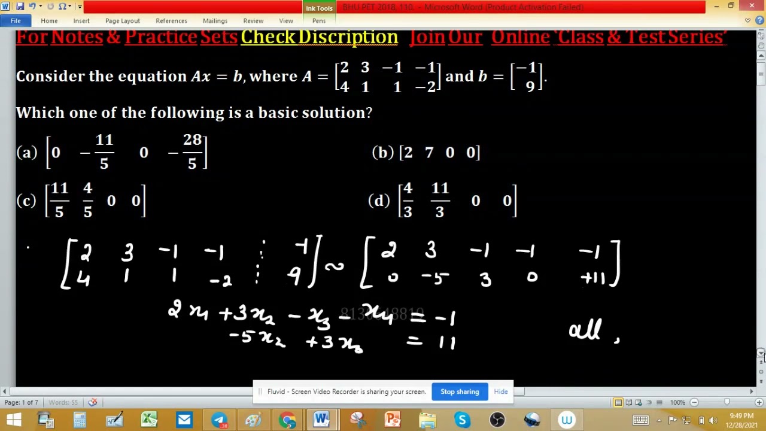Open the Undo history dropdown arrow
Image resolution: width=766 pixels, height=431 pixels.
[39, 7]
